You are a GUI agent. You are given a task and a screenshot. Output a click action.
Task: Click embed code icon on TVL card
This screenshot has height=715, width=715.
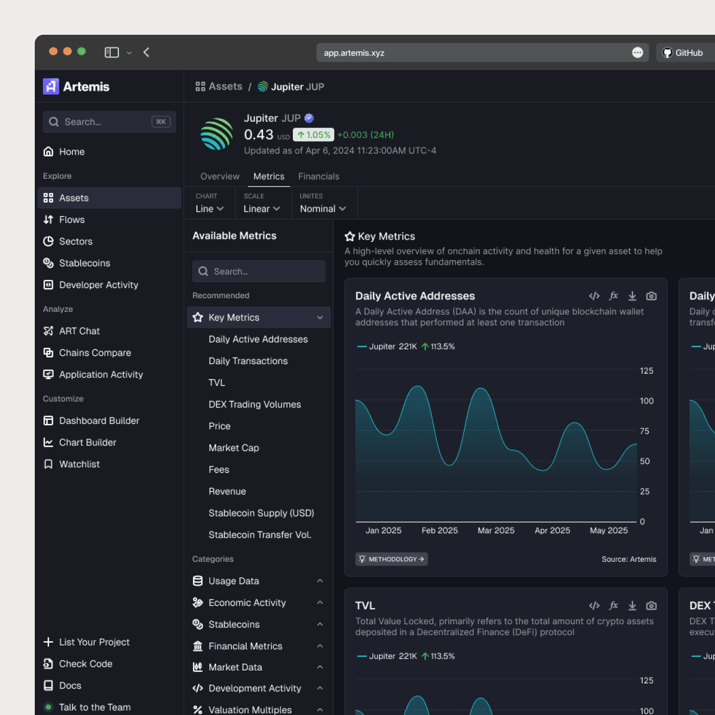pos(594,606)
